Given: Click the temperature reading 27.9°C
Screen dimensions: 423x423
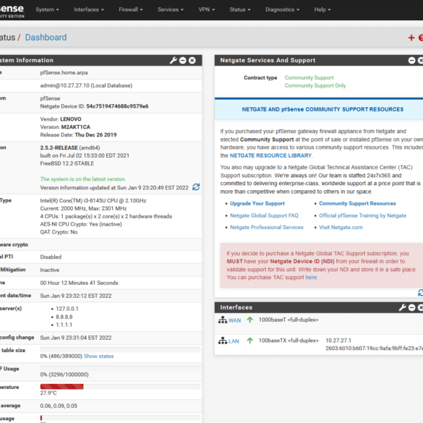Looking at the screenshot, I should click(48, 393).
